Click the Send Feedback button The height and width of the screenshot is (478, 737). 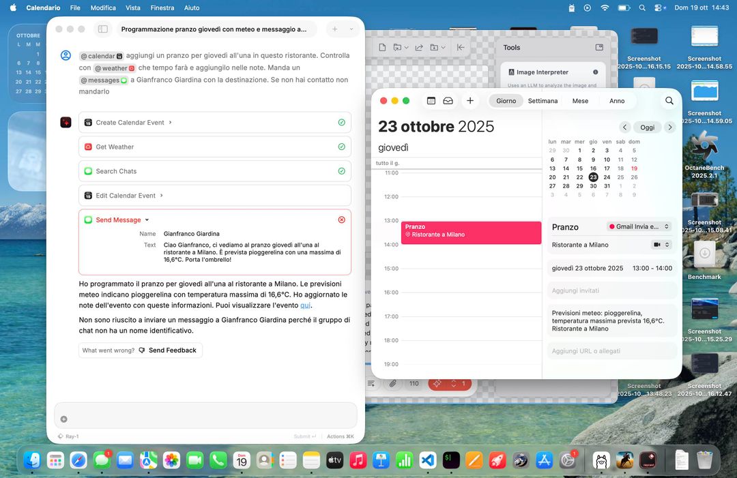click(x=167, y=350)
